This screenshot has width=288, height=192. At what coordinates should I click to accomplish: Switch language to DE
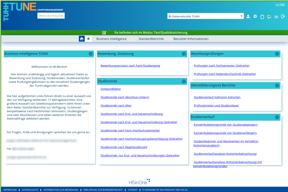pos(277,5)
